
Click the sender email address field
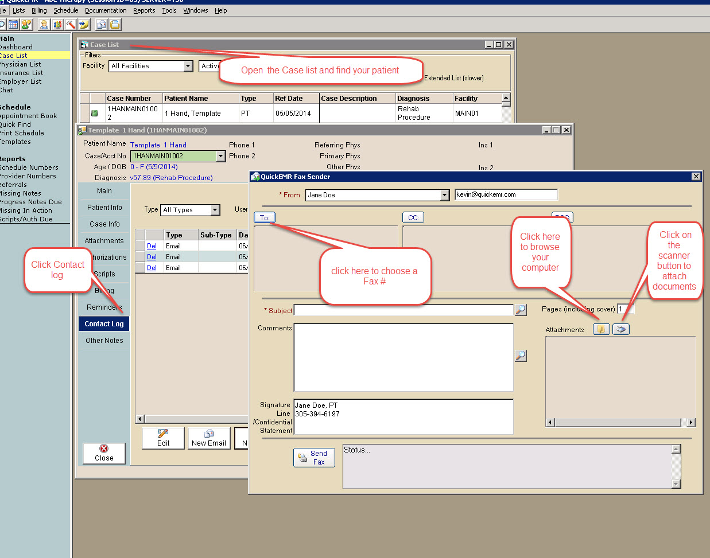506,194
